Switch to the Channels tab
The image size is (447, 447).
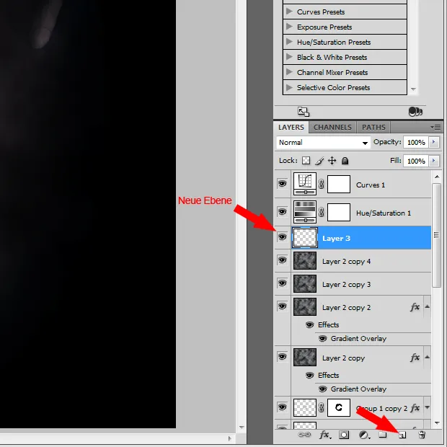point(332,127)
